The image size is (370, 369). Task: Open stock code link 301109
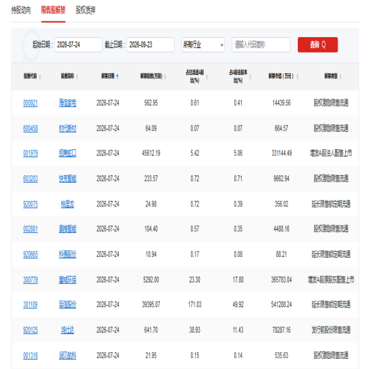[x=30, y=305]
